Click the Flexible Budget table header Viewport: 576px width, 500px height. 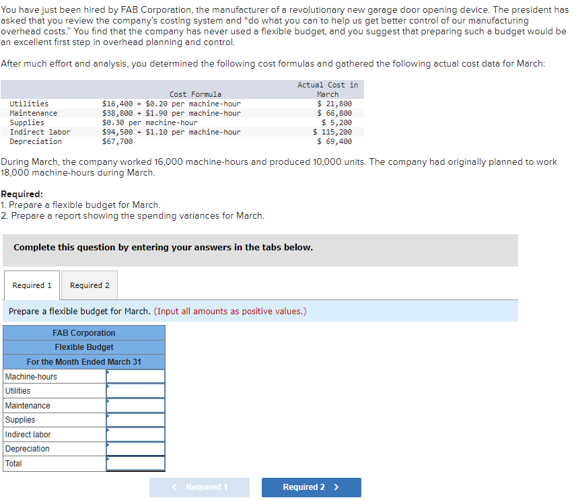[x=83, y=347]
